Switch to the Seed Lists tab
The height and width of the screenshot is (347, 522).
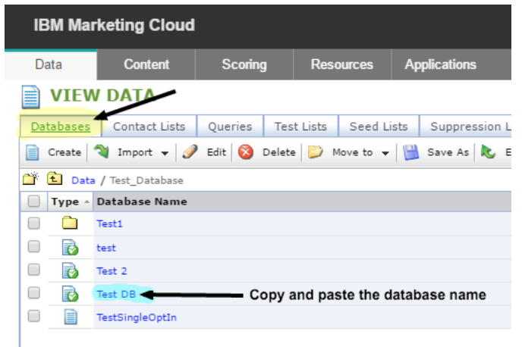pyautogui.click(x=379, y=127)
